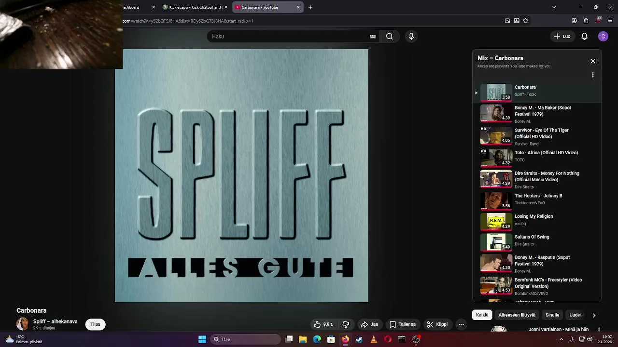Play Dire Straits - Money For Nothing
The height and width of the screenshot is (347, 618).
(x=536, y=179)
